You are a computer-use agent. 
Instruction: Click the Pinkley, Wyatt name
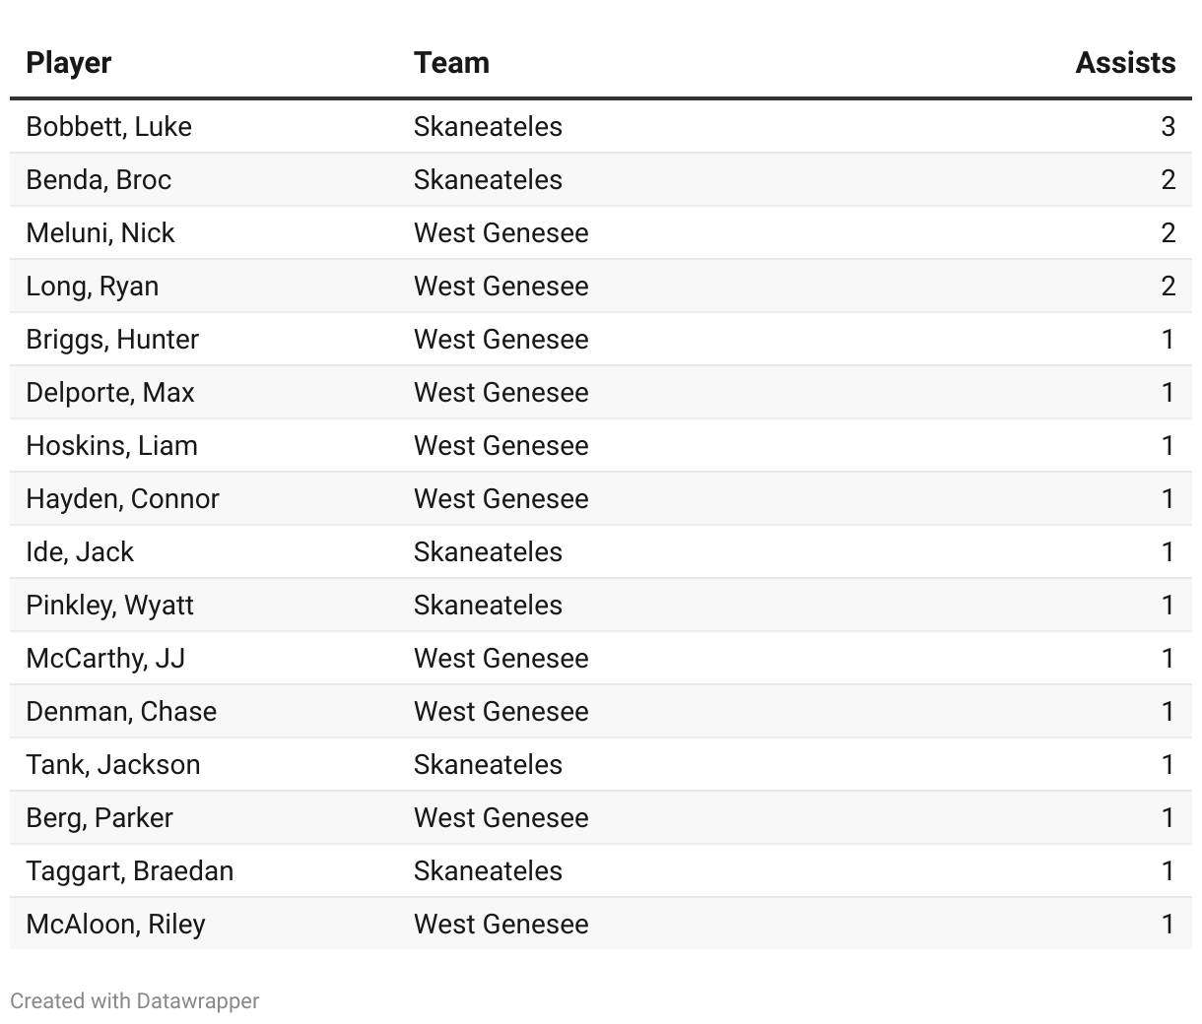(x=109, y=606)
